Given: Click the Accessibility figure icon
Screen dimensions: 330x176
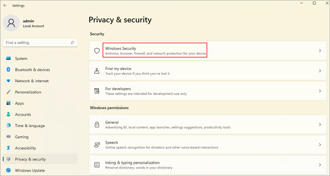Looking at the screenshot, I should point(8,148).
